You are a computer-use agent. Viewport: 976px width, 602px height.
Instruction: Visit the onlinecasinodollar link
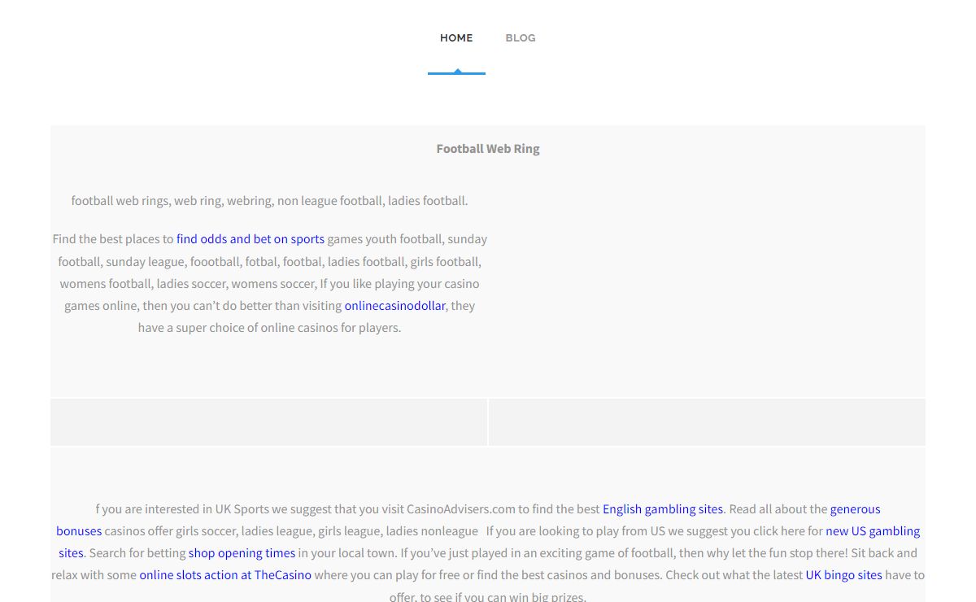point(395,306)
